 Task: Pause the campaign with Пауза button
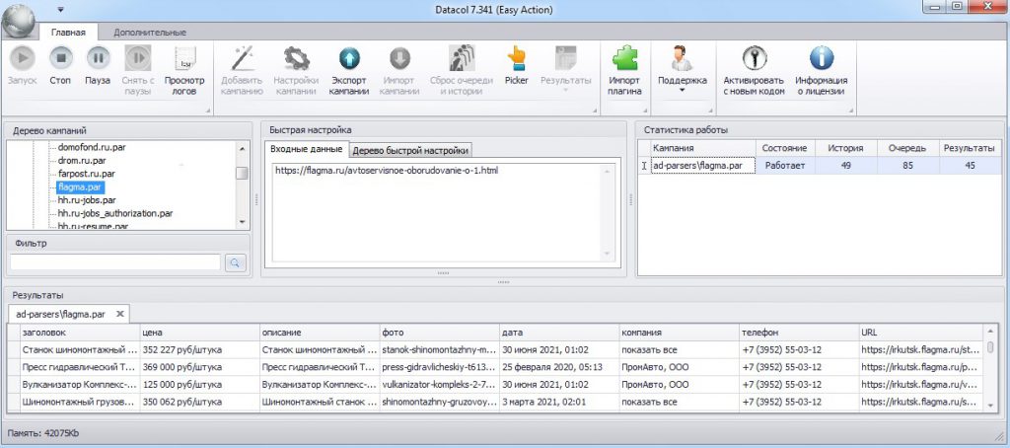point(98,59)
